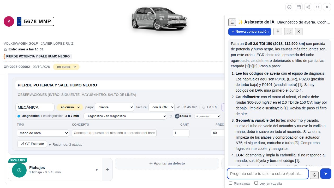Screen dimensions: 334x188
Task: Enable Leer en voz alta checkbox
Action: (256, 183)
